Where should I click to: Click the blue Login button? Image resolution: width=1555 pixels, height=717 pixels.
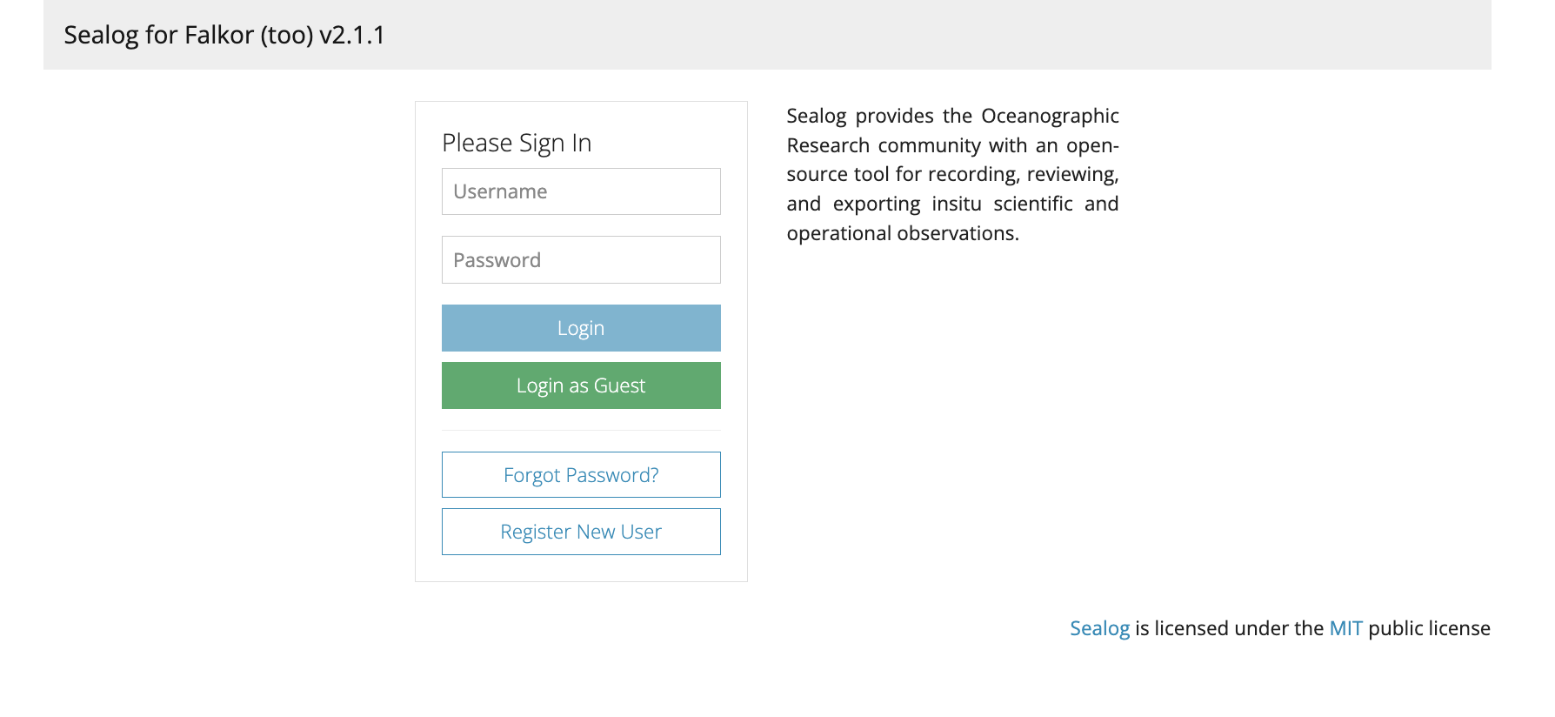(x=581, y=328)
